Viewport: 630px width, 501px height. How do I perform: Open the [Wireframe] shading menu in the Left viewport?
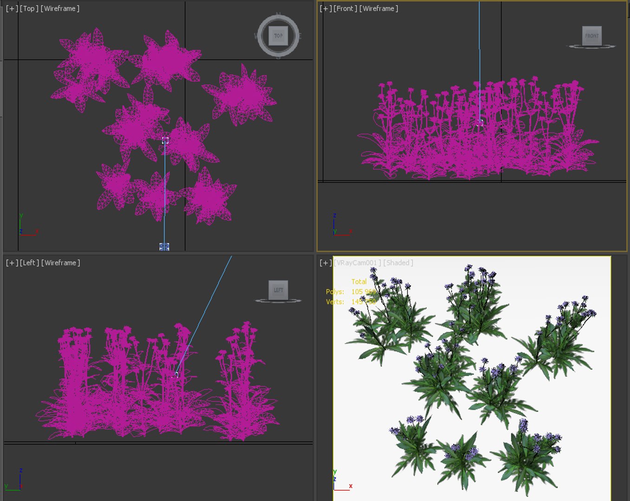click(x=61, y=263)
